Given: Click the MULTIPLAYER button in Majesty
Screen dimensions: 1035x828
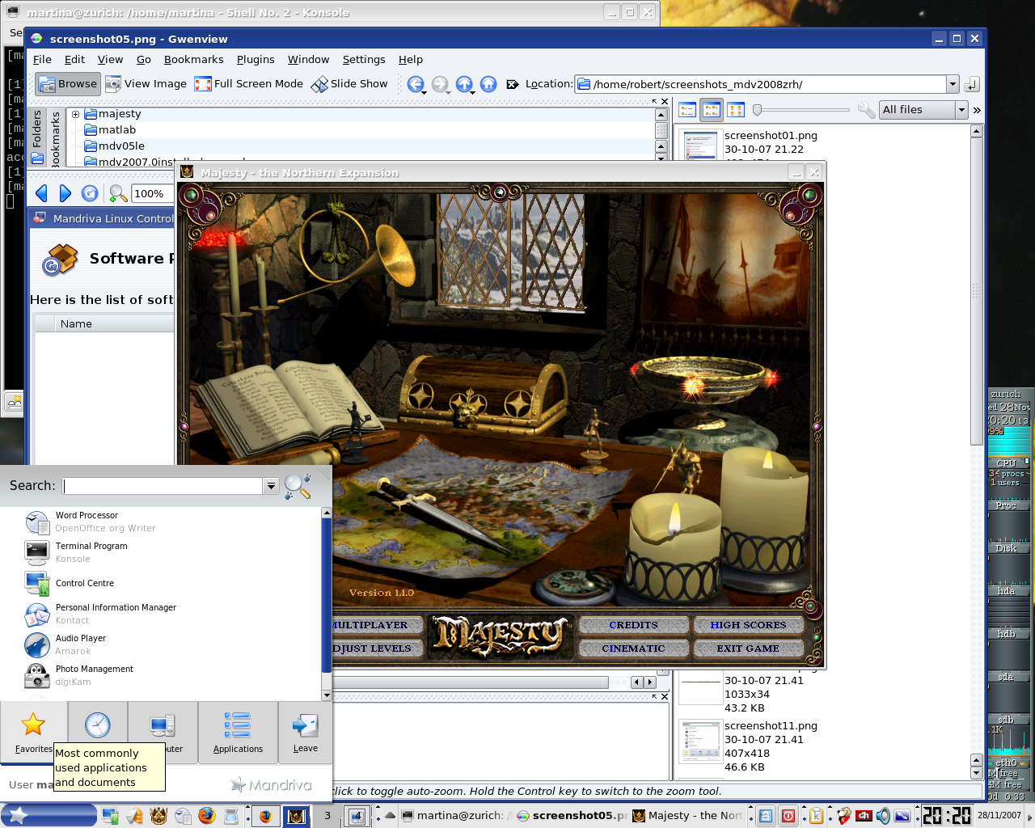Looking at the screenshot, I should 378,625.
